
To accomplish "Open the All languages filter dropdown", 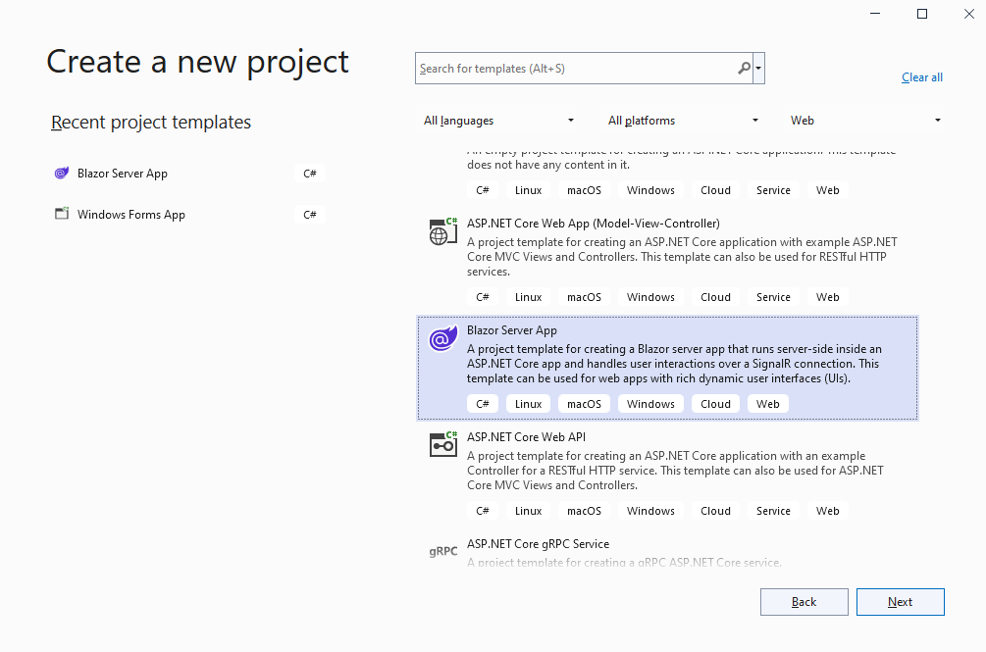I will [499, 121].
